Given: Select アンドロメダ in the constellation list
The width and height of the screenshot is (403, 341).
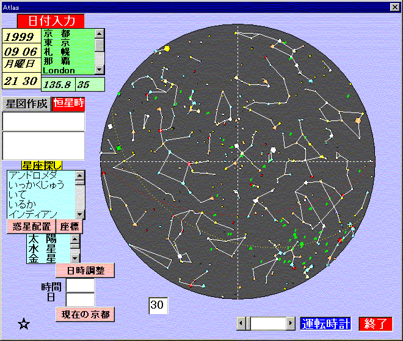Looking at the screenshot, I should click(41, 175).
